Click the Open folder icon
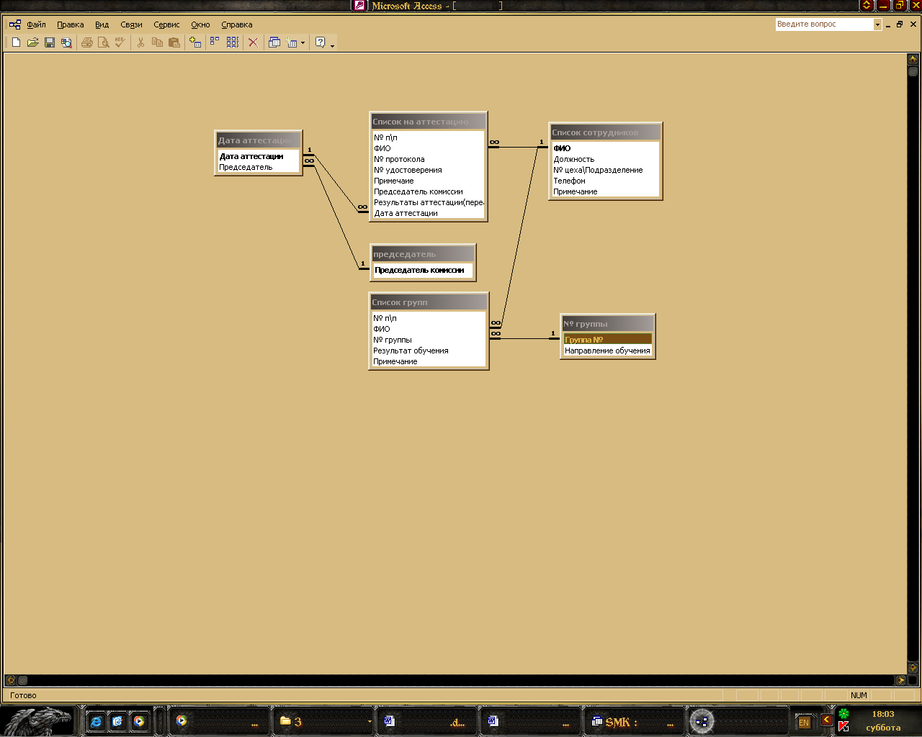922x737 pixels. [x=33, y=43]
